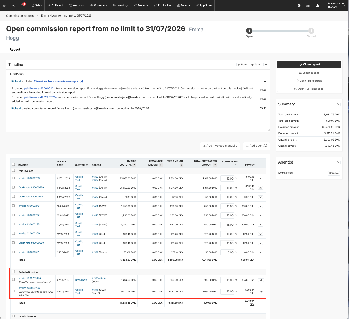Open inbox envelope with notification badge
Screen dimensions: 349x319
click(22, 5)
